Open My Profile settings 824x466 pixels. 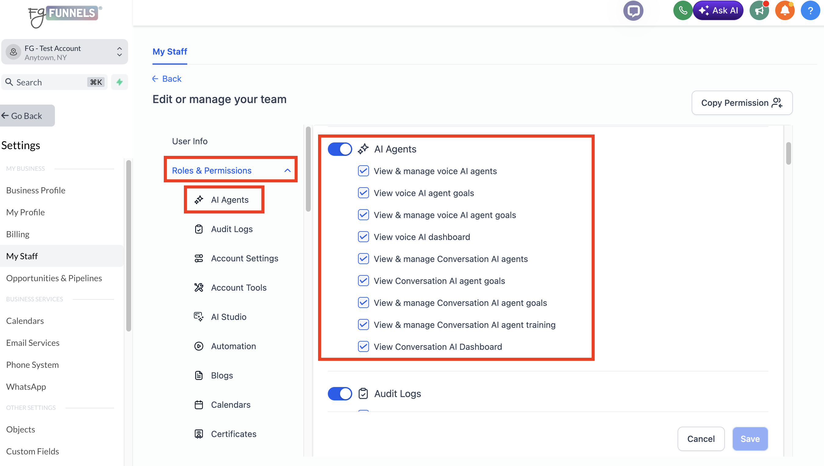26,212
